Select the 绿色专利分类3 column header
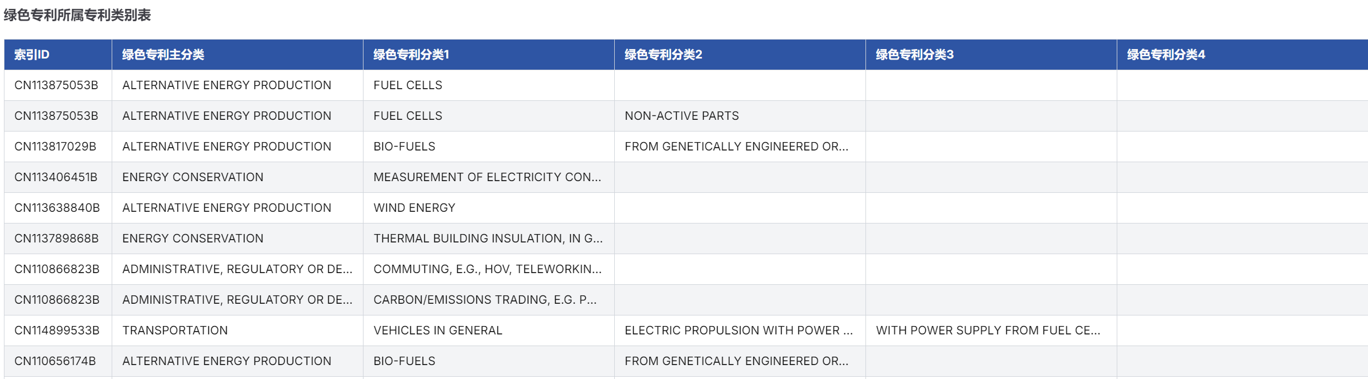 coord(914,55)
